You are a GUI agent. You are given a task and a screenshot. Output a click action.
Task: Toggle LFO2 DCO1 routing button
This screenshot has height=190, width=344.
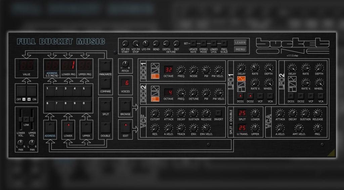click(291, 96)
